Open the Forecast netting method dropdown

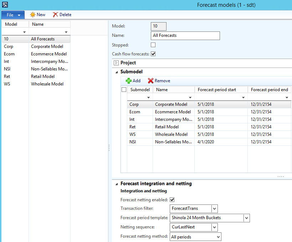[x=218, y=237]
